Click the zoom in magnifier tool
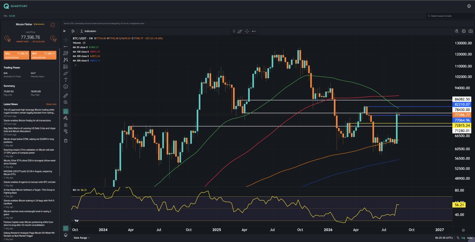 pyautogui.click(x=66, y=102)
